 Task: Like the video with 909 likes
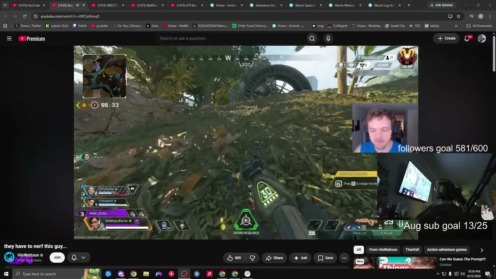[234, 258]
